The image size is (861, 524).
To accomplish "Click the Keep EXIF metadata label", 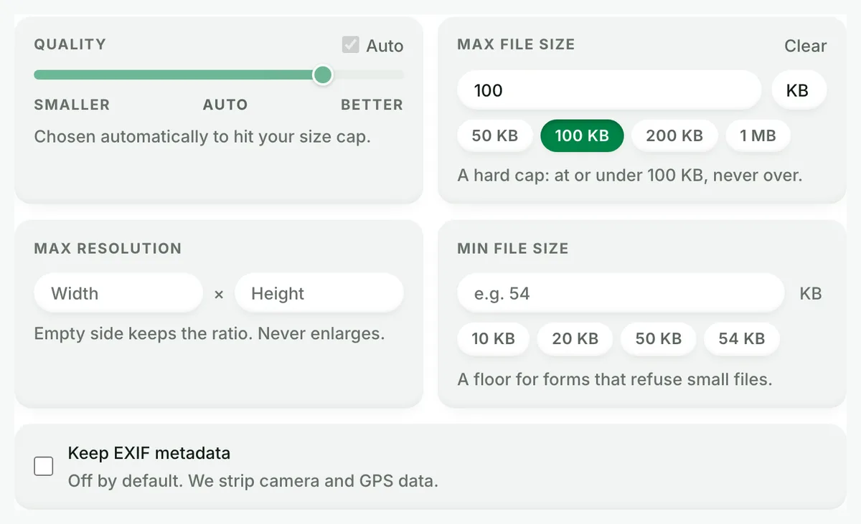I will pyautogui.click(x=149, y=453).
